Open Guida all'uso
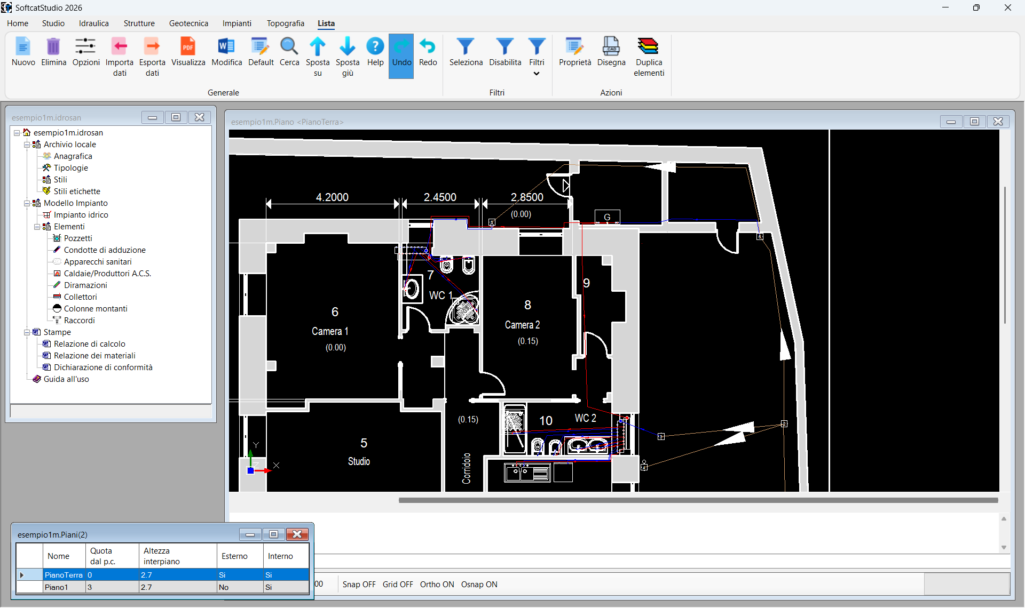Viewport: 1025px width, 608px height. coord(66,379)
